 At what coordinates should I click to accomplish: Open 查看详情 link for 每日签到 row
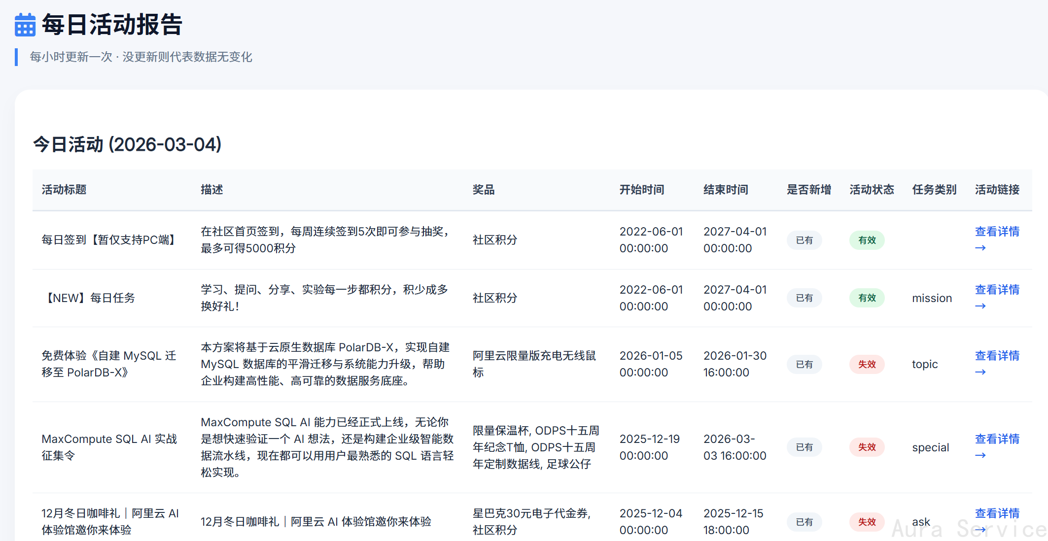pyautogui.click(x=997, y=239)
